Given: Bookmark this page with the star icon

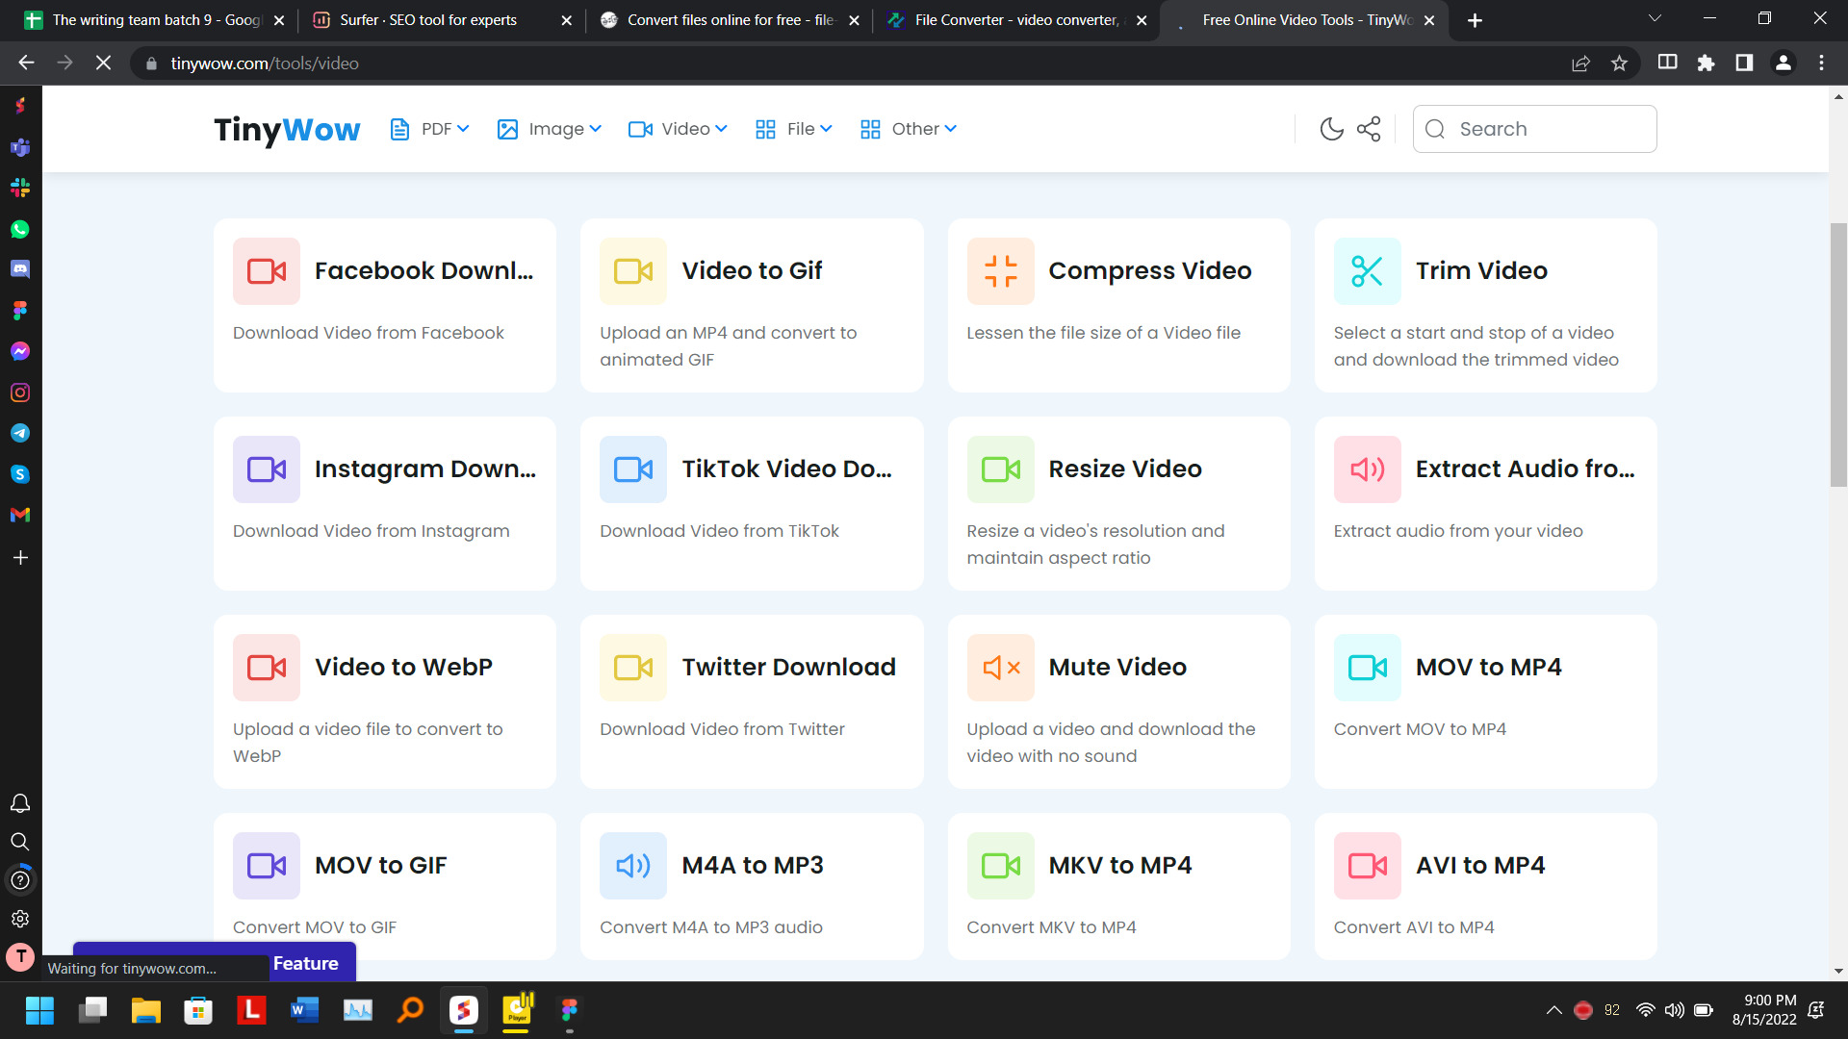Looking at the screenshot, I should coord(1619,63).
